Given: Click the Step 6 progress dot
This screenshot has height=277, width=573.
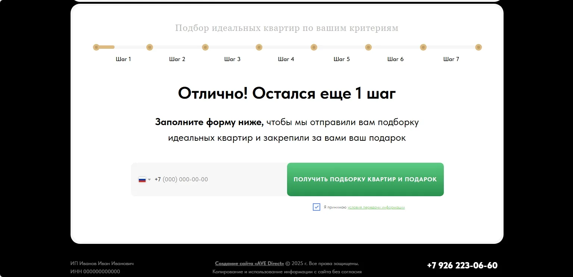Looking at the screenshot, I should coord(368,47).
